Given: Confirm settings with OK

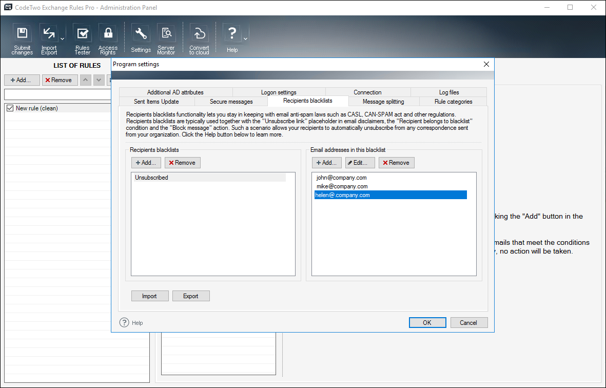Looking at the screenshot, I should pos(427,323).
